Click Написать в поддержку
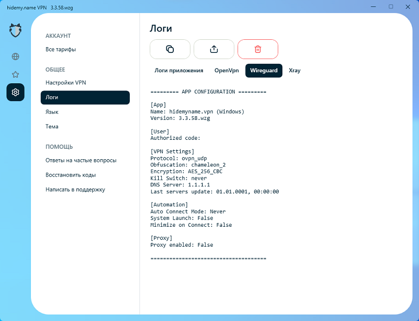The width and height of the screenshot is (419, 321). 75,190
